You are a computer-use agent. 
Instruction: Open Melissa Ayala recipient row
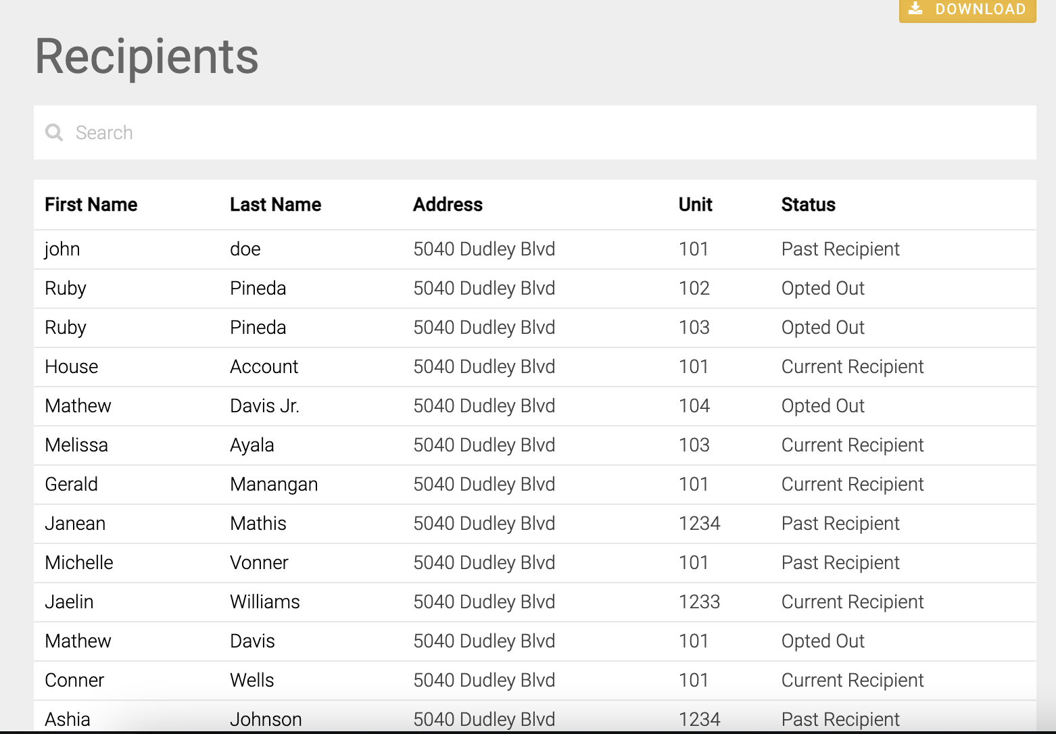coord(535,445)
